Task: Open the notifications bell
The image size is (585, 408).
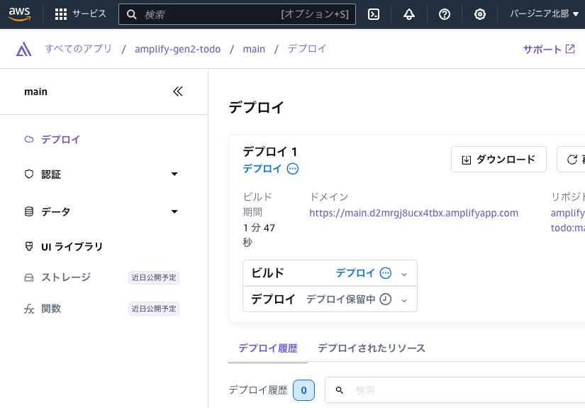Action: point(409,14)
